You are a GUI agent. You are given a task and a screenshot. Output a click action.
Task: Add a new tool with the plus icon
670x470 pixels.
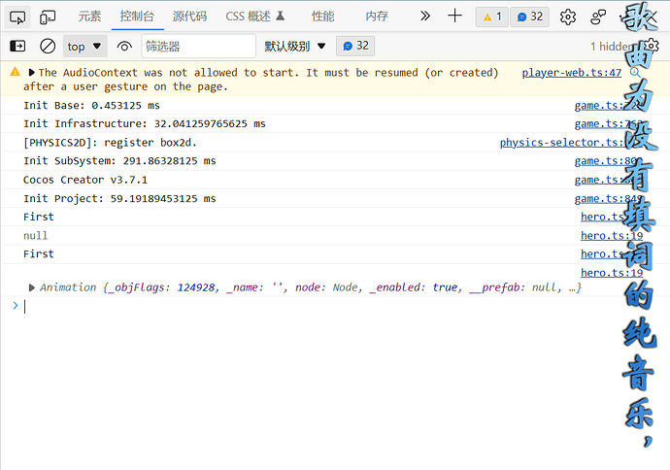point(454,17)
